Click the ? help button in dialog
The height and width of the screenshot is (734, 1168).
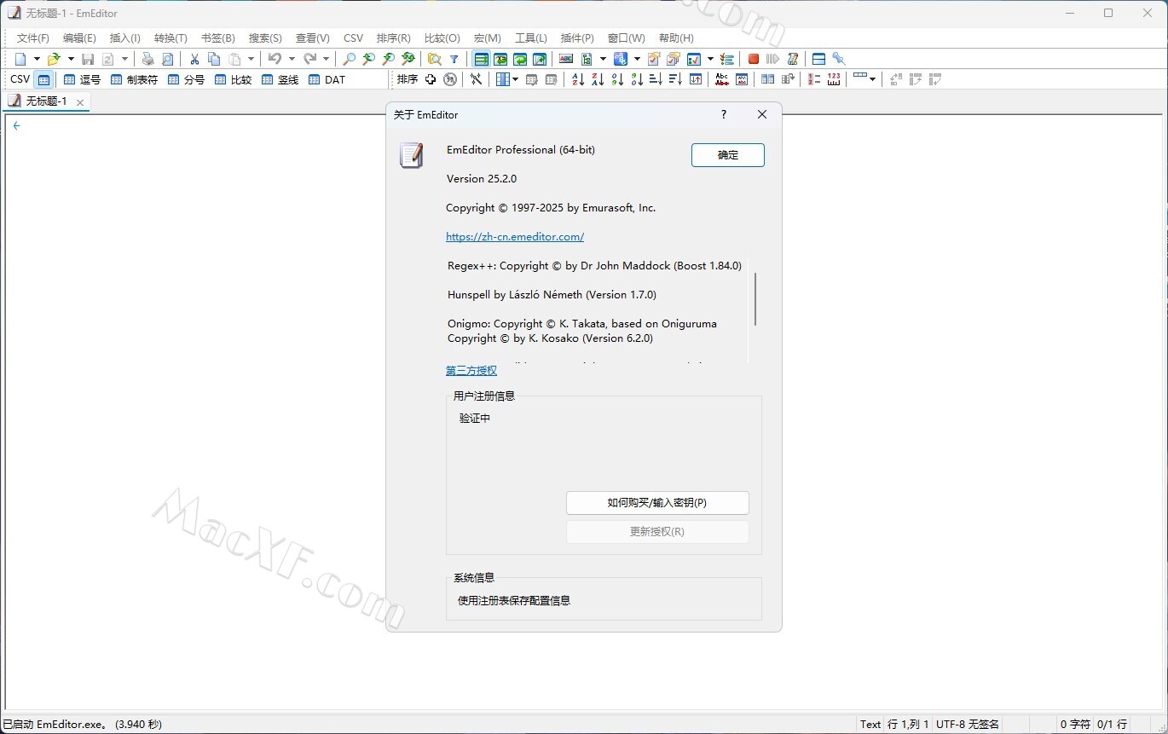tap(724, 114)
